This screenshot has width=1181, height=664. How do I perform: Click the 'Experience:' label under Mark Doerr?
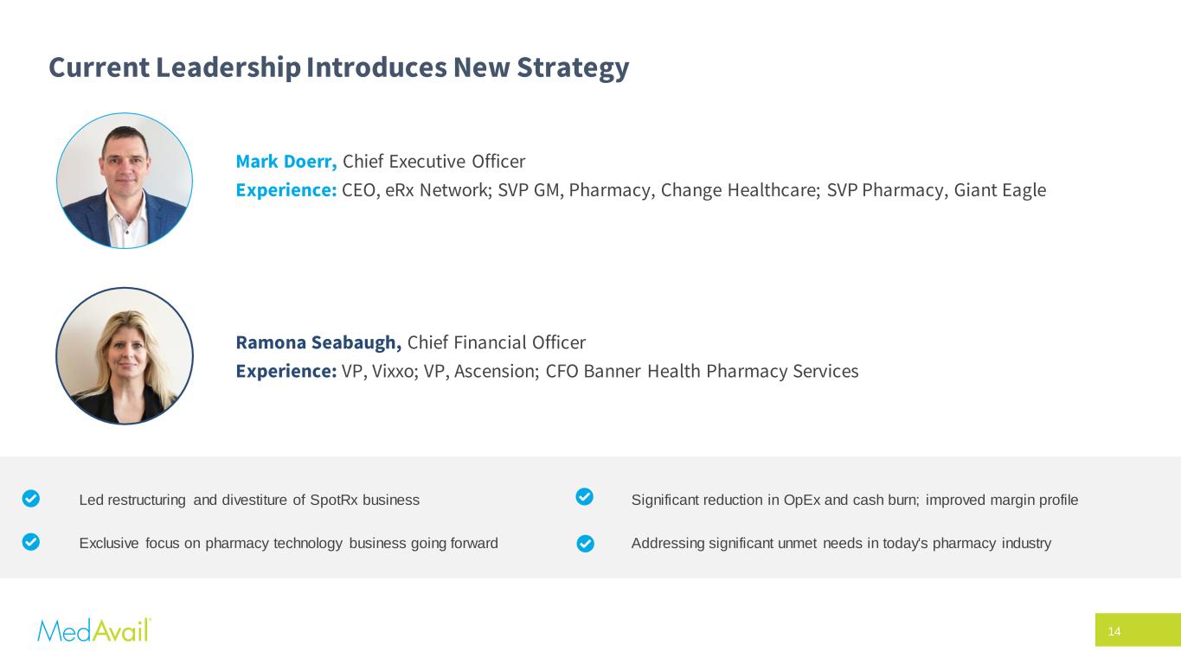(286, 190)
